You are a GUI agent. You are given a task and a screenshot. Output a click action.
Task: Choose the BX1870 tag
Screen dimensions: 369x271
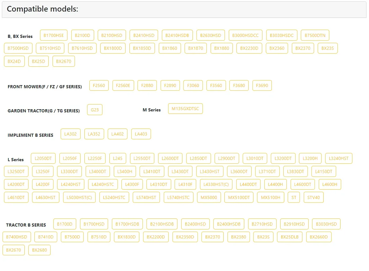[196, 48]
